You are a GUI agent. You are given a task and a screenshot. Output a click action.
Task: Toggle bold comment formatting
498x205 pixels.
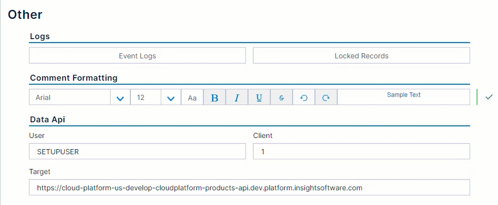(215, 97)
